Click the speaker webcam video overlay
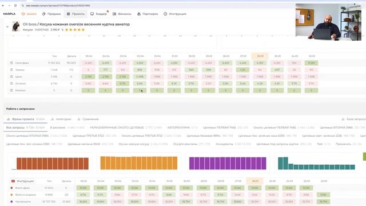 pos(328,22)
